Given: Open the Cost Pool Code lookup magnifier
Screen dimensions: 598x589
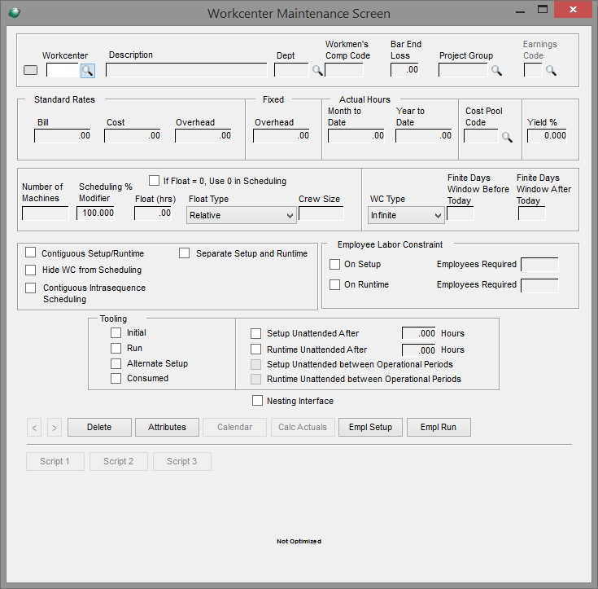Looking at the screenshot, I should click(x=507, y=137).
